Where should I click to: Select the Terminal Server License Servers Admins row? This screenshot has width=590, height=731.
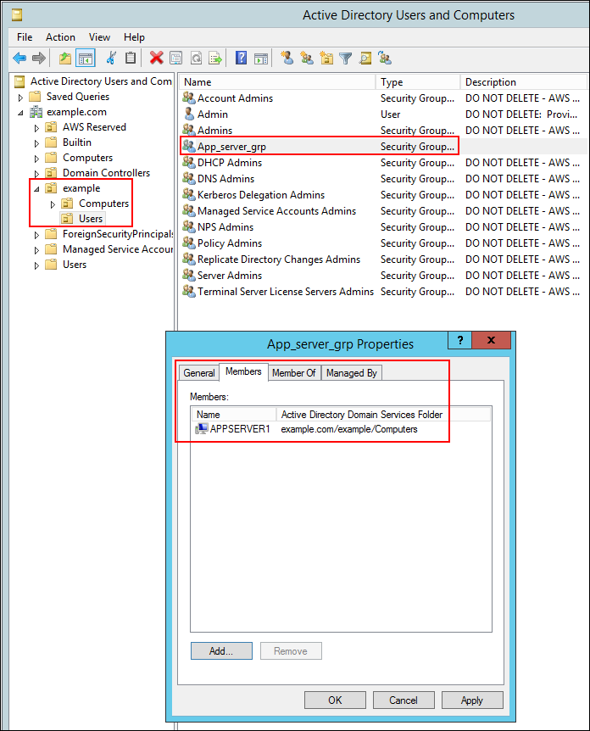382,291
